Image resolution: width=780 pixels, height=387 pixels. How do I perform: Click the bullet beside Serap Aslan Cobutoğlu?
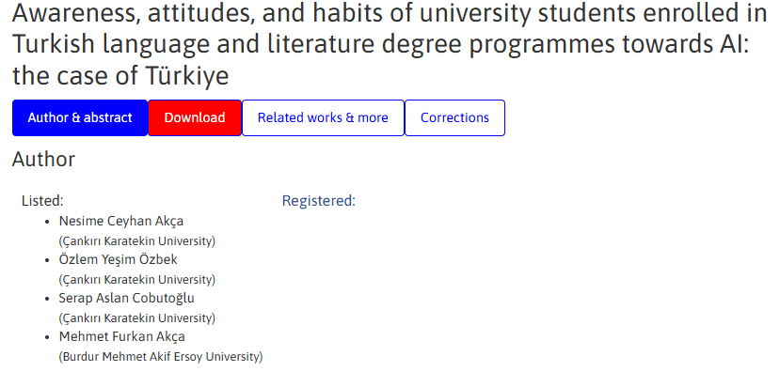click(48, 299)
